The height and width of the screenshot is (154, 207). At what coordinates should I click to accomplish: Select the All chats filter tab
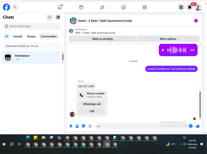[x=7, y=37]
